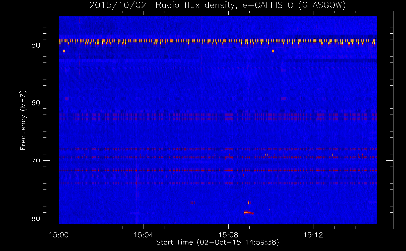This screenshot has height=251, width=406.
Task: Click the 15:04 time tick label
Action: 143,235
